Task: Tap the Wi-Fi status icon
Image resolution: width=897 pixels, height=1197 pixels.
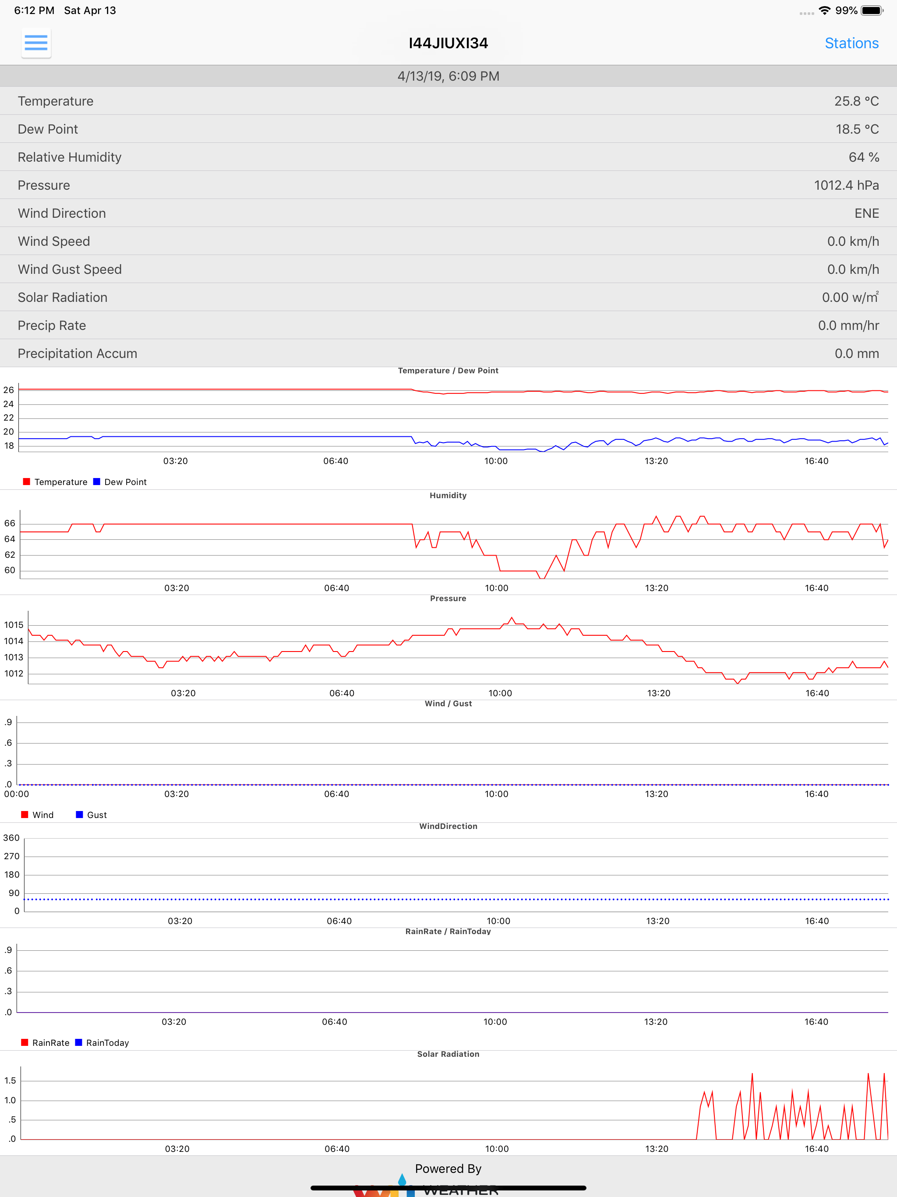Action: tap(824, 10)
